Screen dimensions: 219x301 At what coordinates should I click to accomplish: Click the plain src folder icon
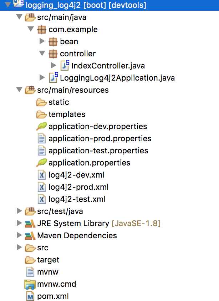(30, 248)
